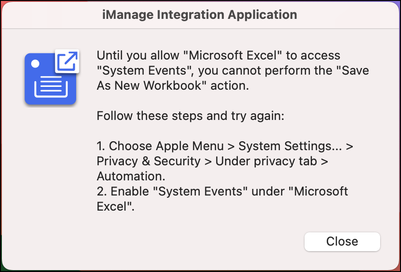Screen dimensions: 401x272
Task: Click the final "Excel". line of text
Action: pyautogui.click(x=115, y=206)
